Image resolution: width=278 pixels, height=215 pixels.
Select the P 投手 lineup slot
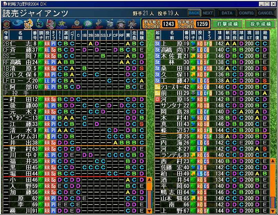pos(74,93)
